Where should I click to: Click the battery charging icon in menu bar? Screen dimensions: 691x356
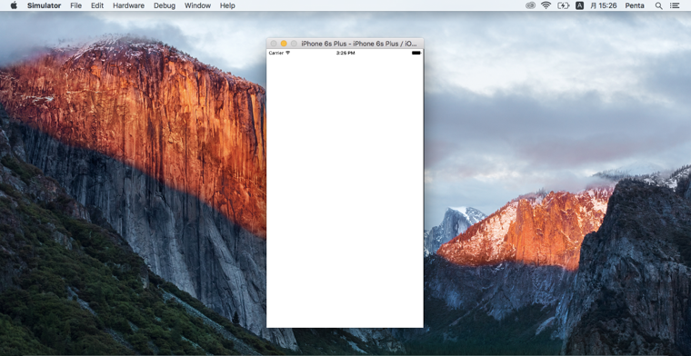pos(563,5)
